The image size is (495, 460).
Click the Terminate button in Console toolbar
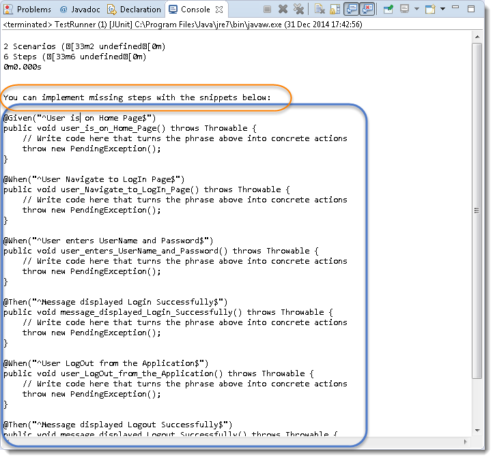[267, 10]
